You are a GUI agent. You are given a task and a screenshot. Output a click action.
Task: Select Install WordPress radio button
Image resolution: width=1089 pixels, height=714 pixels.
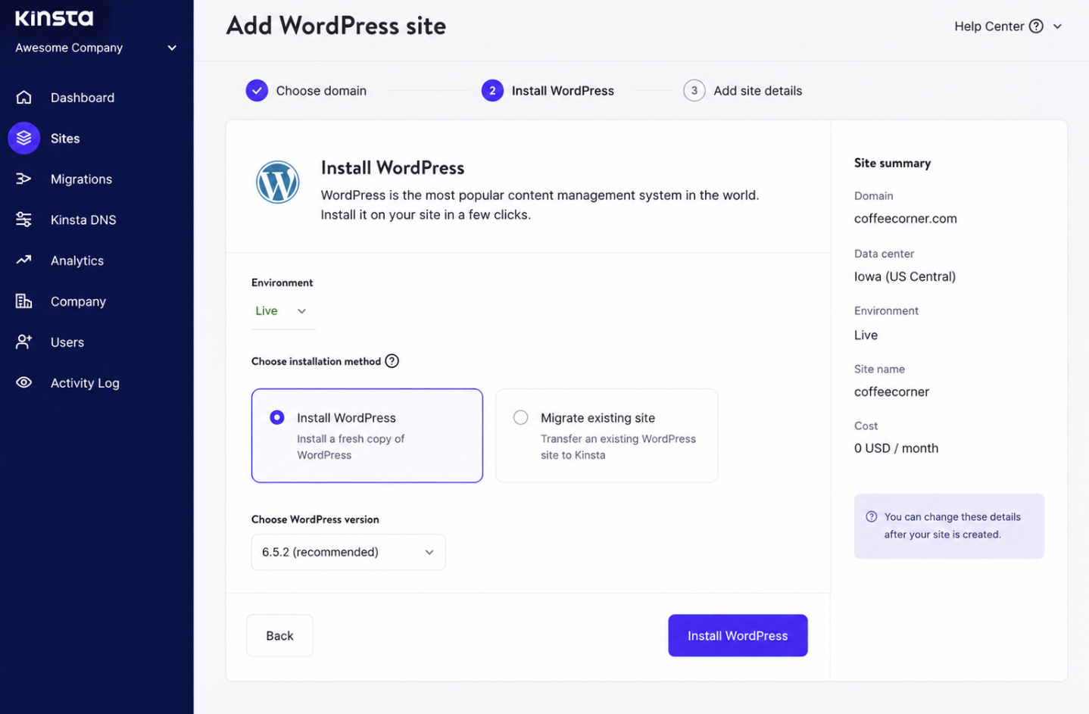(277, 417)
